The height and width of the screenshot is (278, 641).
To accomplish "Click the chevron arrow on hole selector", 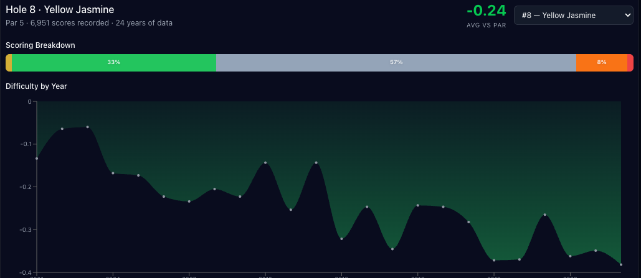I will [x=625, y=16].
